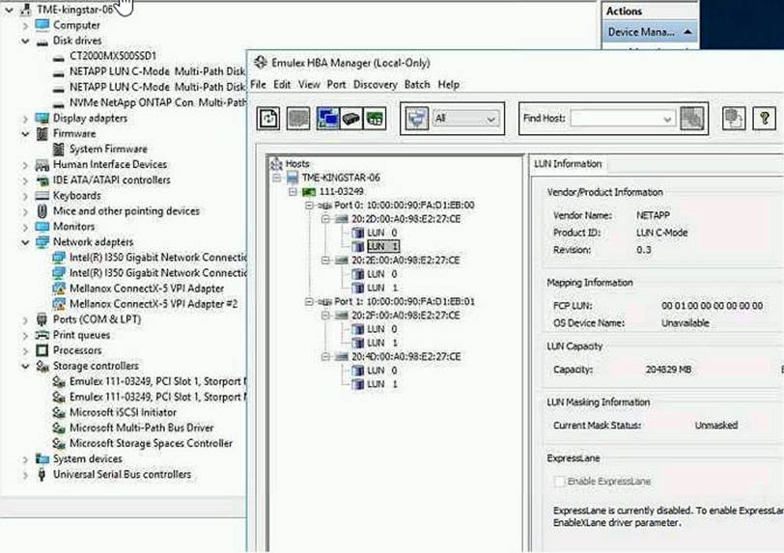The image size is (784, 553).
Task: Switch to the LUN Information tab
Action: [568, 164]
